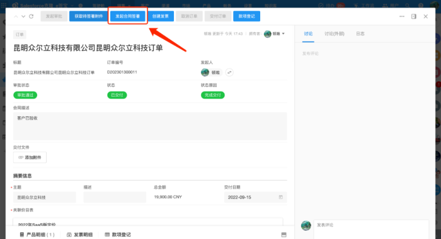
Task: Click the 2022年SaaS版定价 price list entry
Action: pyautogui.click(x=37, y=225)
